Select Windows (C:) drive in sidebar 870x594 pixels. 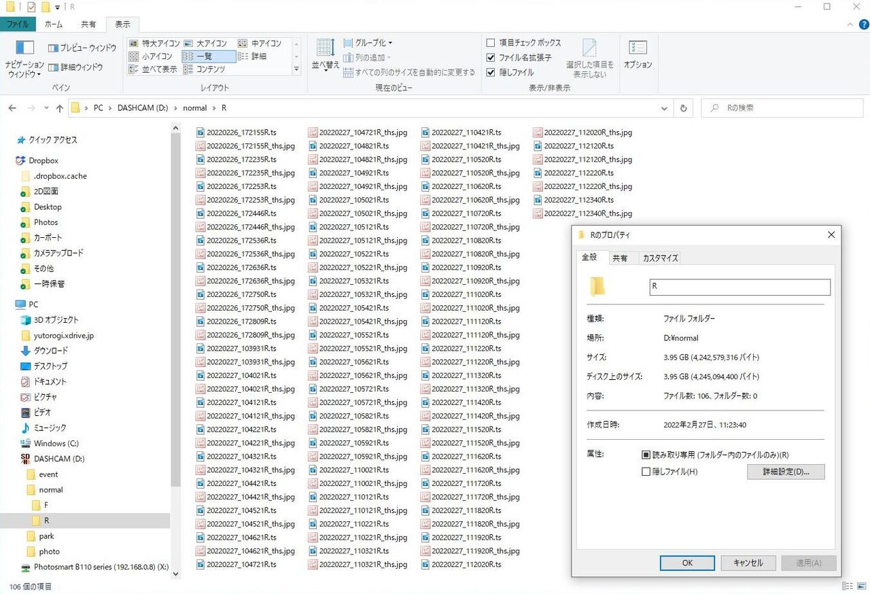[56, 444]
